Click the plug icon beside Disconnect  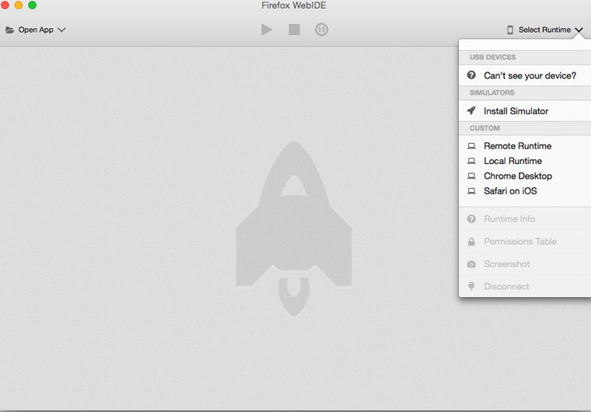(471, 286)
